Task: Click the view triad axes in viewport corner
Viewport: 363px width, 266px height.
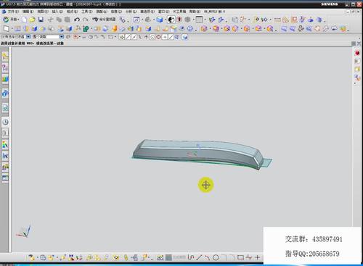Action: (x=24, y=231)
